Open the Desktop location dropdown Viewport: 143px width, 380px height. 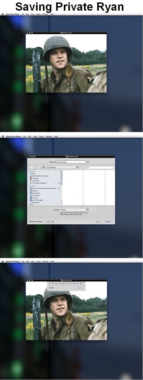click(x=62, y=167)
